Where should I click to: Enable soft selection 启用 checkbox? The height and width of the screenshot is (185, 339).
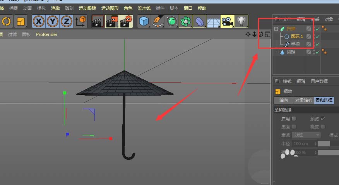294,119
